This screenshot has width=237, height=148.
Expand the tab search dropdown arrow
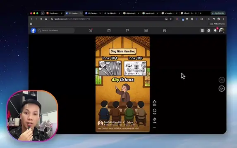point(43,13)
